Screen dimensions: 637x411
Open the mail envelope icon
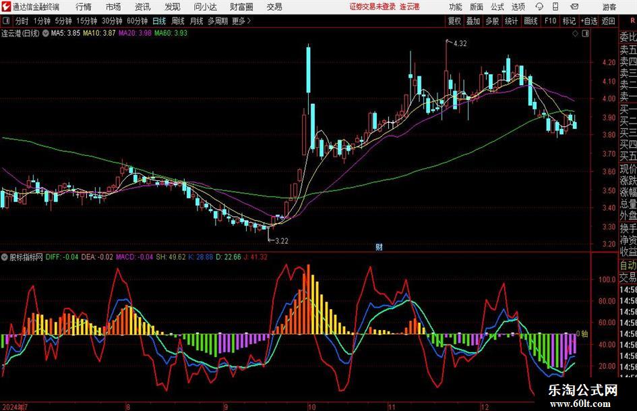click(x=574, y=7)
